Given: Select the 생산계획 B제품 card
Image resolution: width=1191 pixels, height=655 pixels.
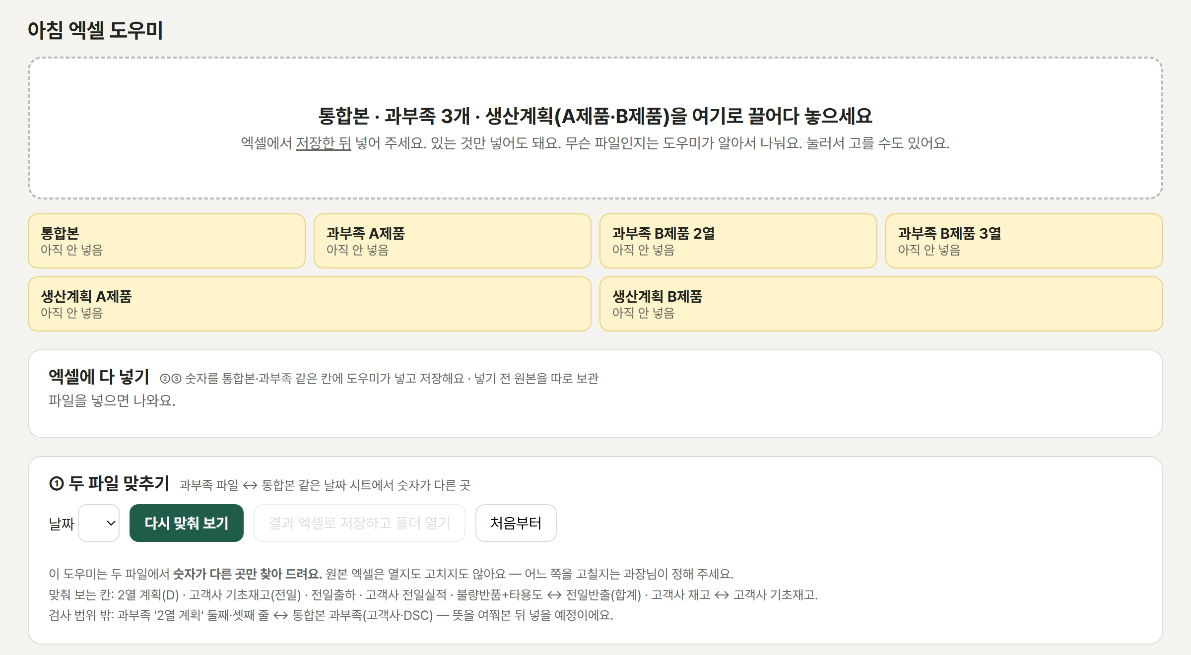Looking at the screenshot, I should 881,304.
